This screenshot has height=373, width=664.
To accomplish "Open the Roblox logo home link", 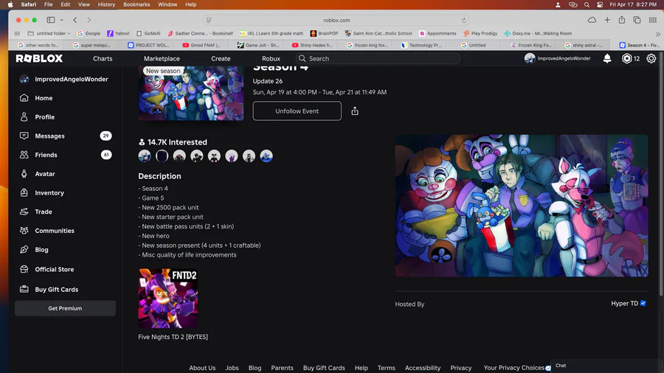I will coord(39,58).
